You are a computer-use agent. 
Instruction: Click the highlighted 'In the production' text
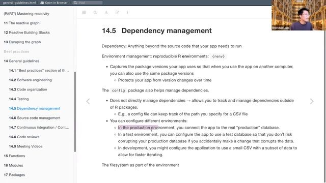138,128
